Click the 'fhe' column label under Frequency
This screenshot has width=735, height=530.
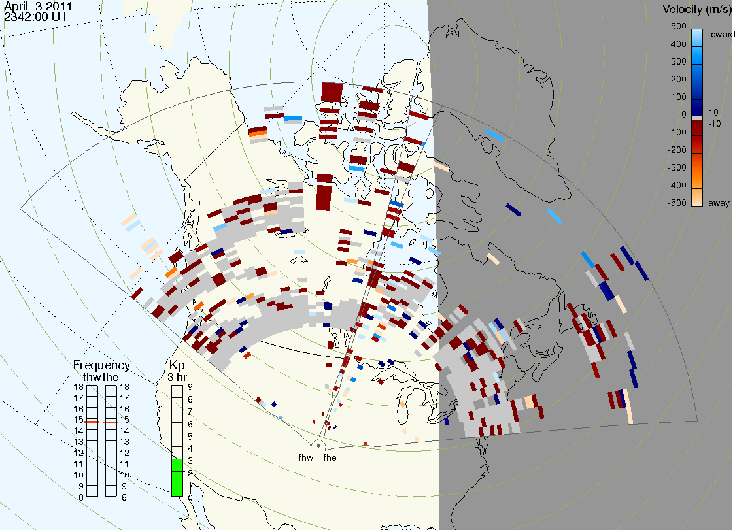click(111, 377)
